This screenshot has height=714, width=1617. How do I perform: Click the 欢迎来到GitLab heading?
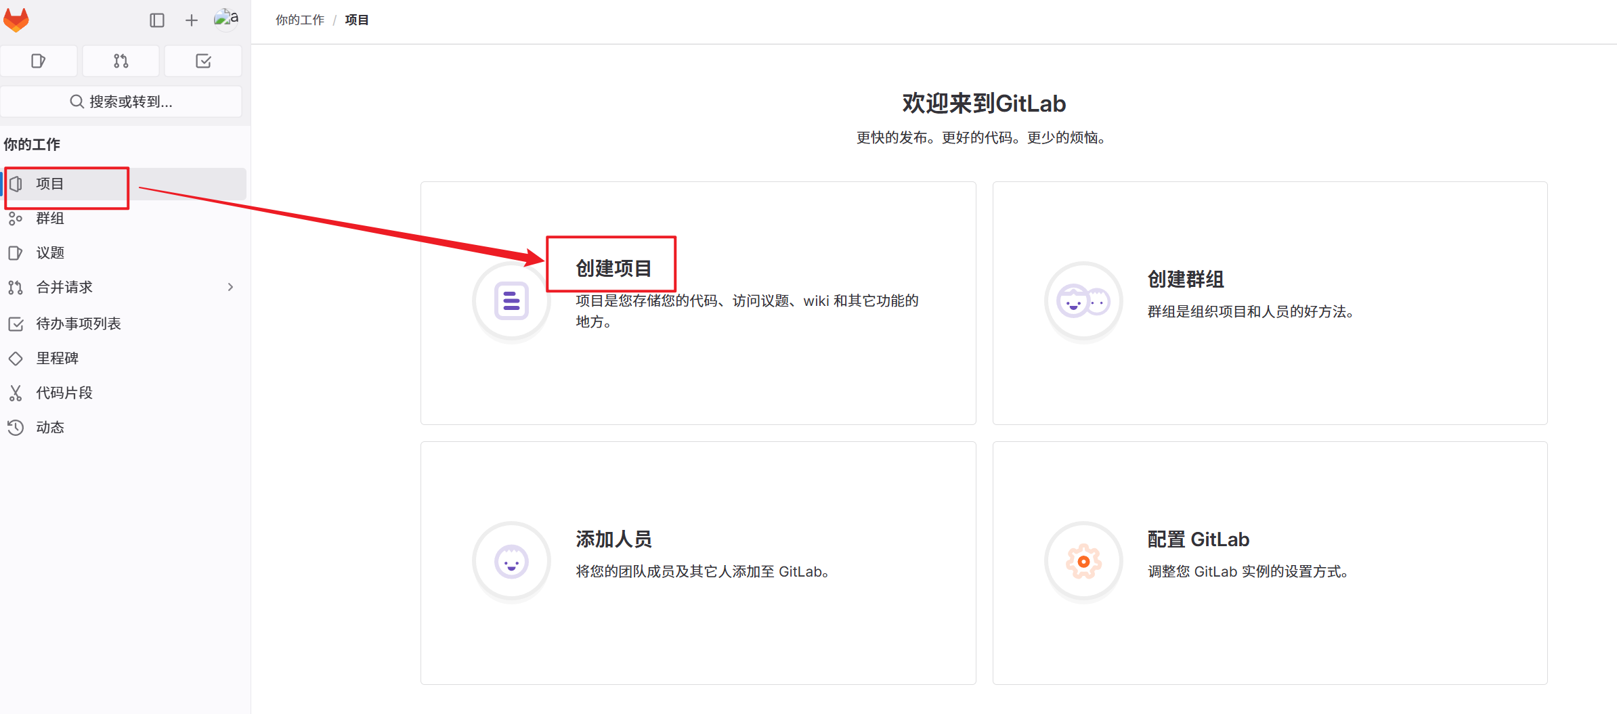(x=984, y=104)
